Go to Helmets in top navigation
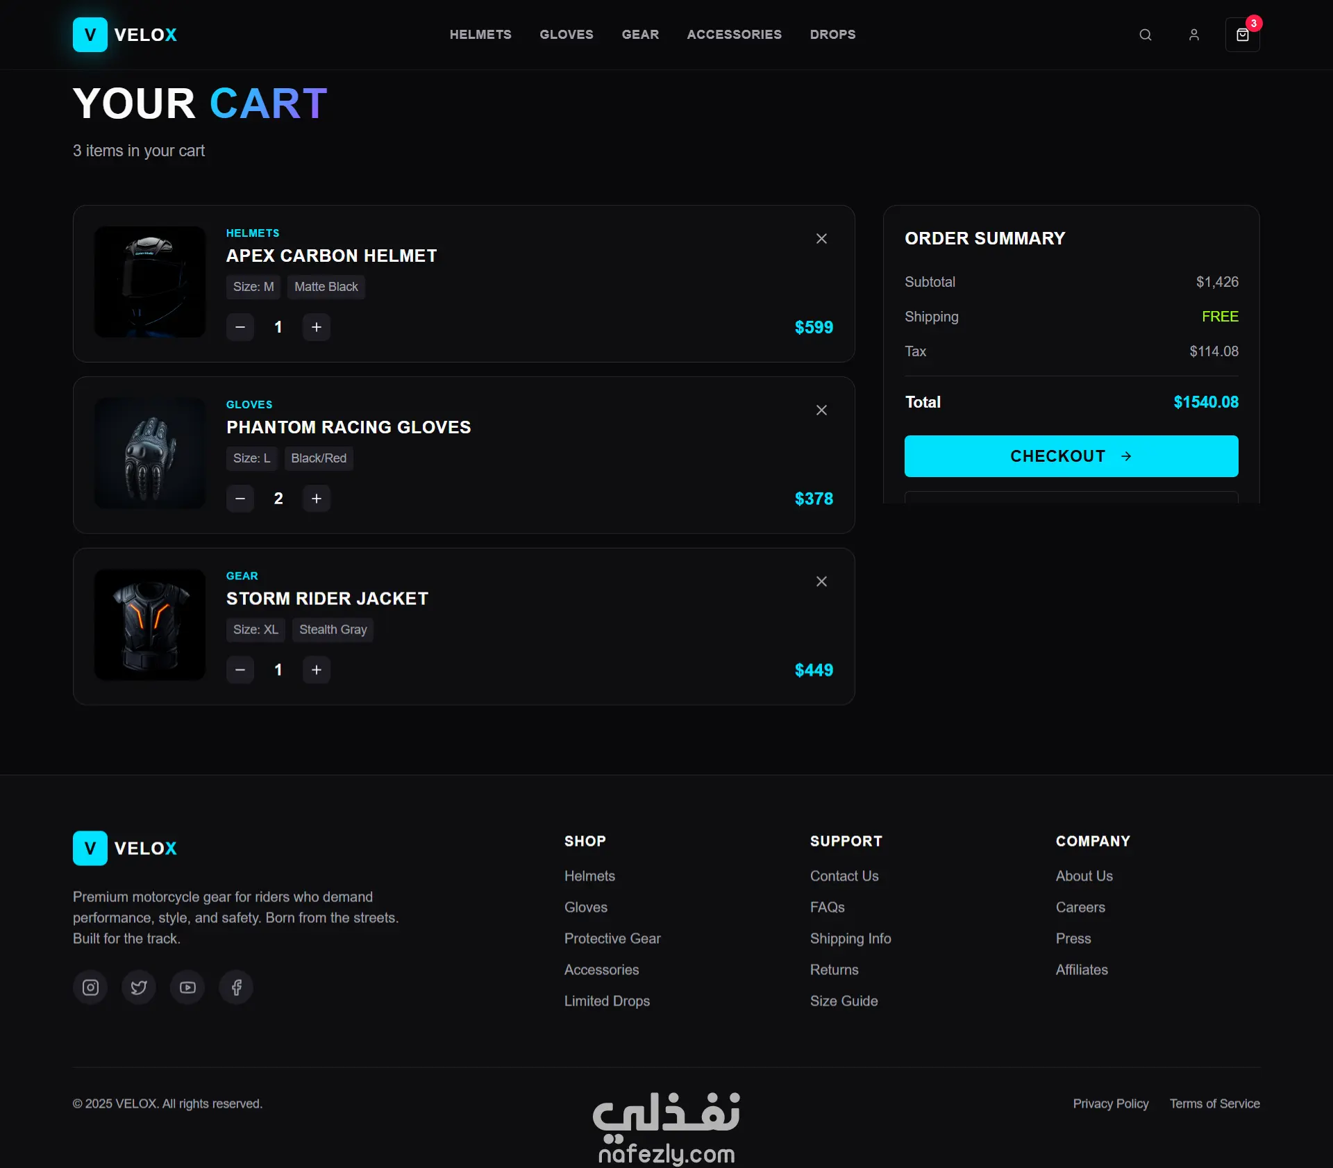Image resolution: width=1333 pixels, height=1168 pixels. pyautogui.click(x=480, y=35)
